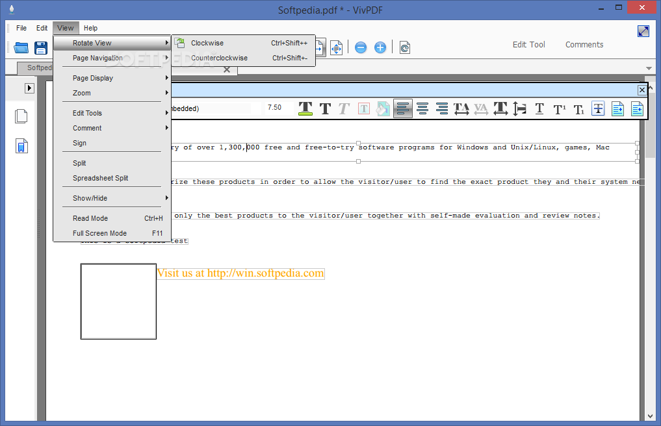Image resolution: width=661 pixels, height=426 pixels.
Task: Center align text in edit toolbar
Action: point(422,108)
